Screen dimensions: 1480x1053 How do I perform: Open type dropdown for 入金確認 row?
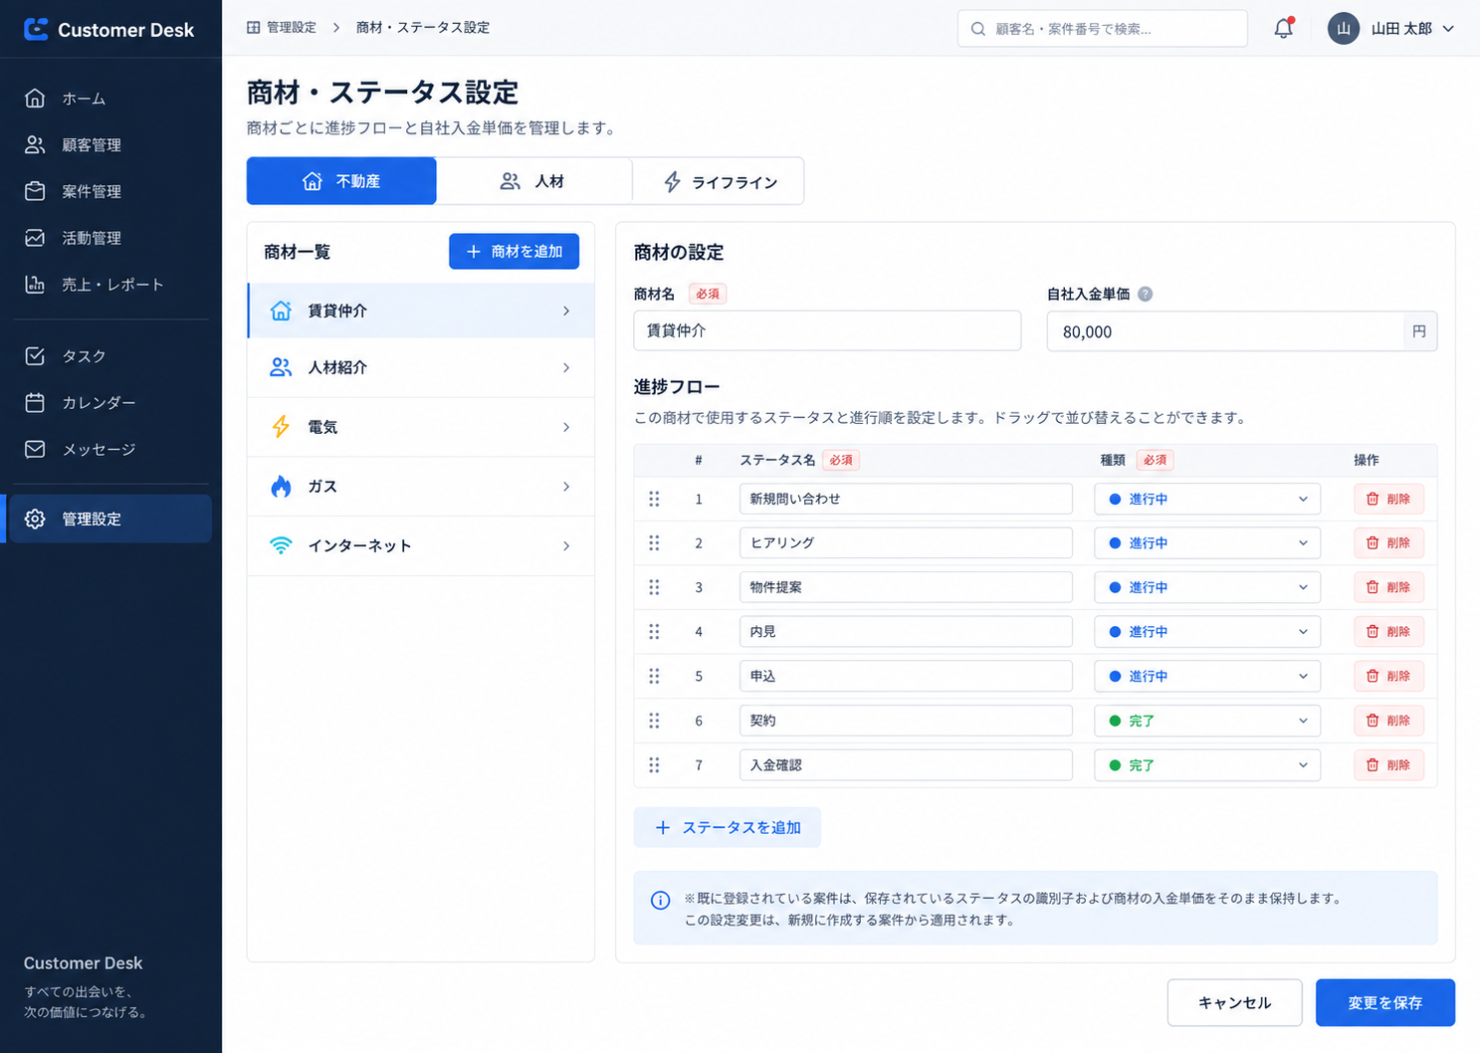coord(1207,765)
